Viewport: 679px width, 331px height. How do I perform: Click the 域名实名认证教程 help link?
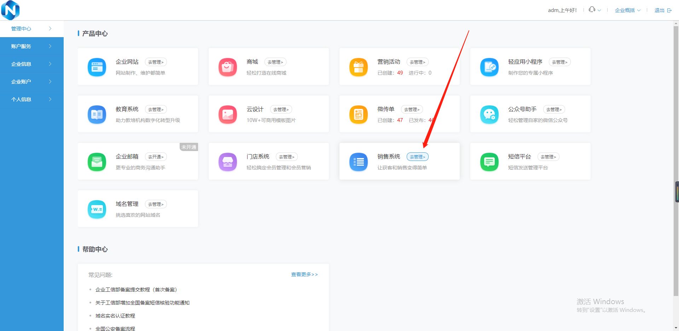pyautogui.click(x=115, y=315)
